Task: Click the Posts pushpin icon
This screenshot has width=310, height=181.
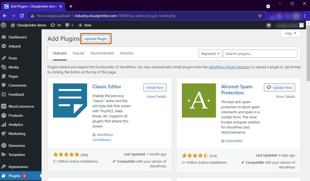Action: point(4,58)
